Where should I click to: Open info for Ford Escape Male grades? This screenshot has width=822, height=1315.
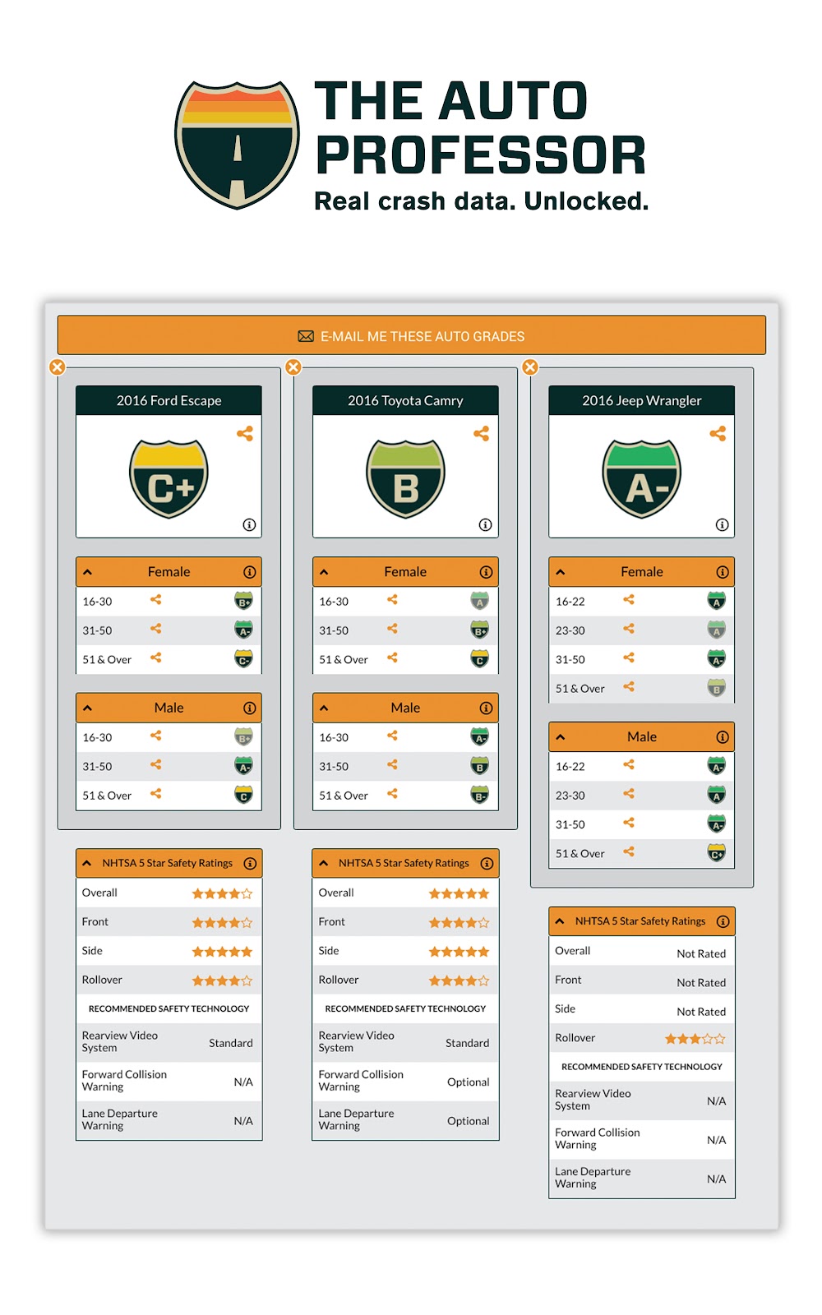pos(249,708)
